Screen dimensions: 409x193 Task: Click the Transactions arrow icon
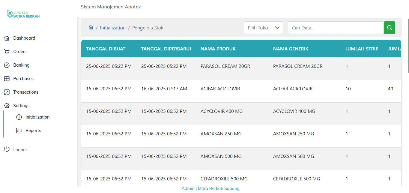[7, 92]
